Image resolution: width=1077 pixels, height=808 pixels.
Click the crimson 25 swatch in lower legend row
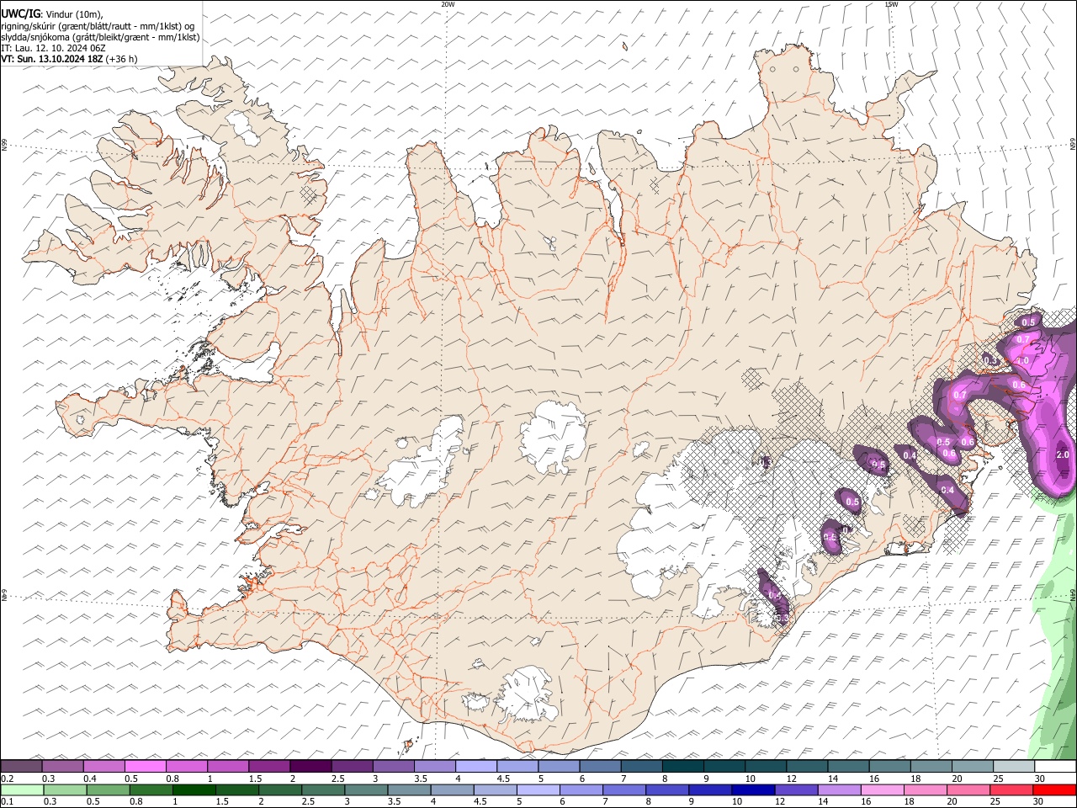coord(1011,790)
